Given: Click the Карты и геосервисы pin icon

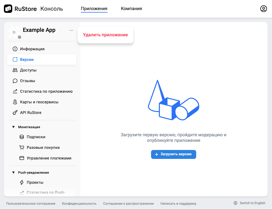Looking at the screenshot, I should pyautogui.click(x=15, y=102).
